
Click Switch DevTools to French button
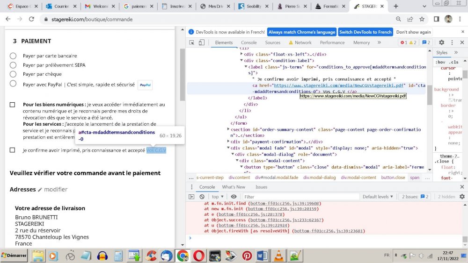click(x=365, y=32)
